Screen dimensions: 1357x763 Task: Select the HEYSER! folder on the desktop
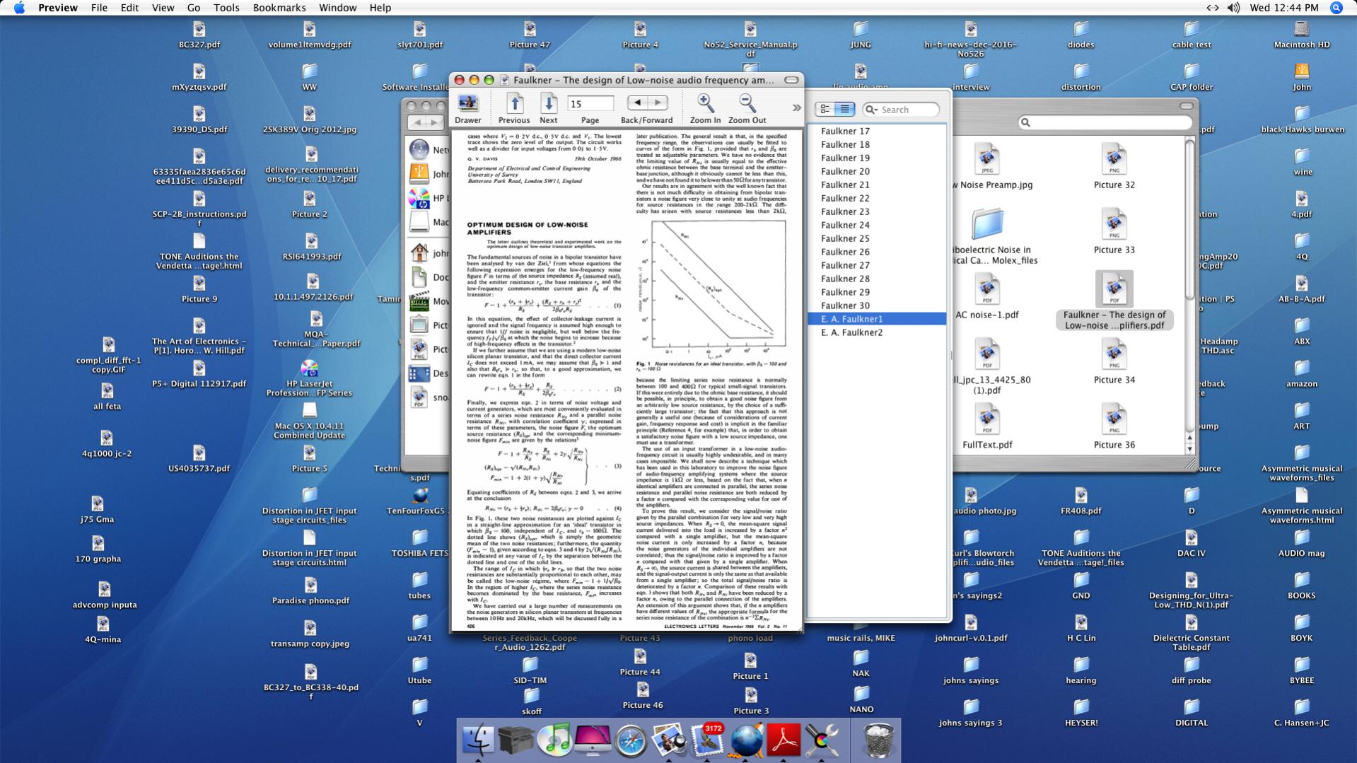pos(1081,713)
